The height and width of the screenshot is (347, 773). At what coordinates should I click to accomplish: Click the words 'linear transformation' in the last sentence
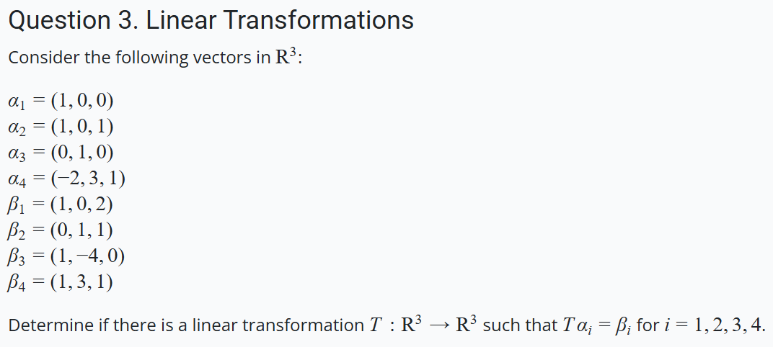pos(278,325)
